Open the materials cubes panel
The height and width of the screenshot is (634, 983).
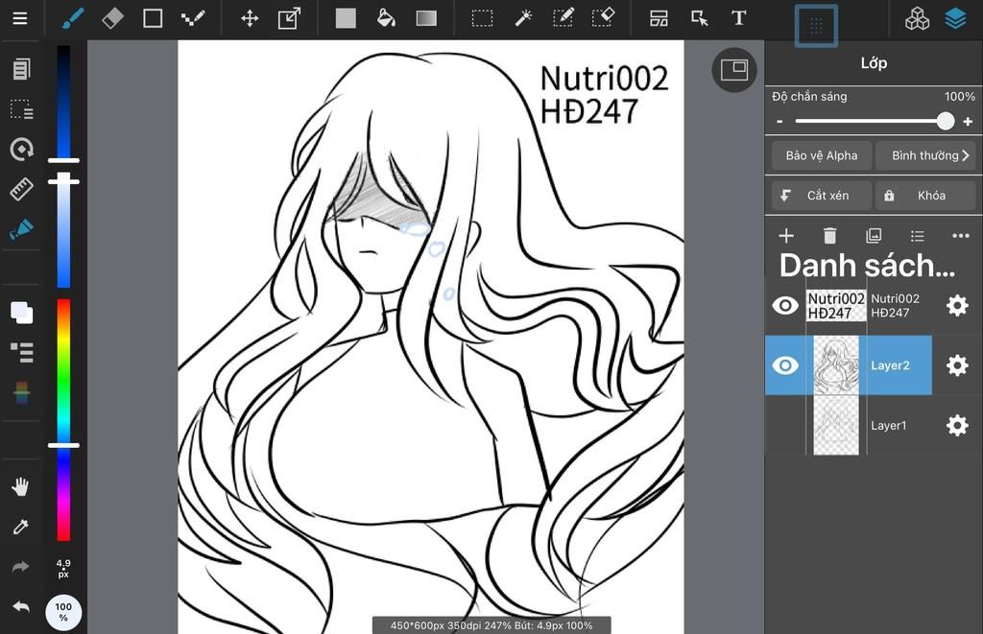[917, 19]
